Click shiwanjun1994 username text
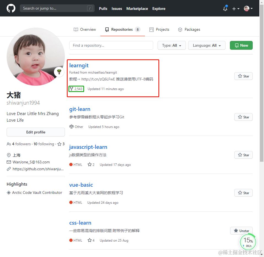The width and height of the screenshot is (264, 257). tap(23, 103)
